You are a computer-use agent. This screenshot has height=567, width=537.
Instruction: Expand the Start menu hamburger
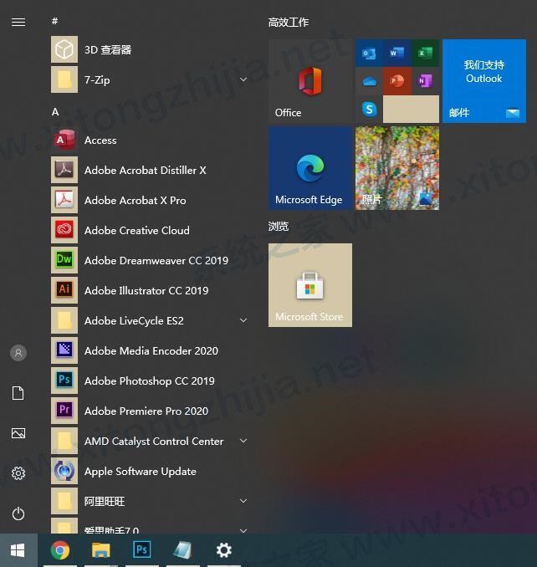pos(18,23)
